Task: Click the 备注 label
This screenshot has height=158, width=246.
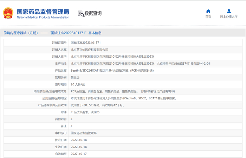Action: point(64,126)
